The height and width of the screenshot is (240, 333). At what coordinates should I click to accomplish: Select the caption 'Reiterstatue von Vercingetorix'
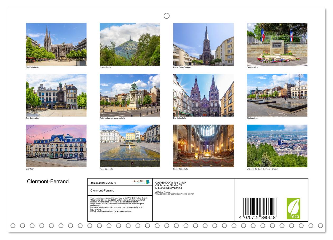(x=112, y=118)
